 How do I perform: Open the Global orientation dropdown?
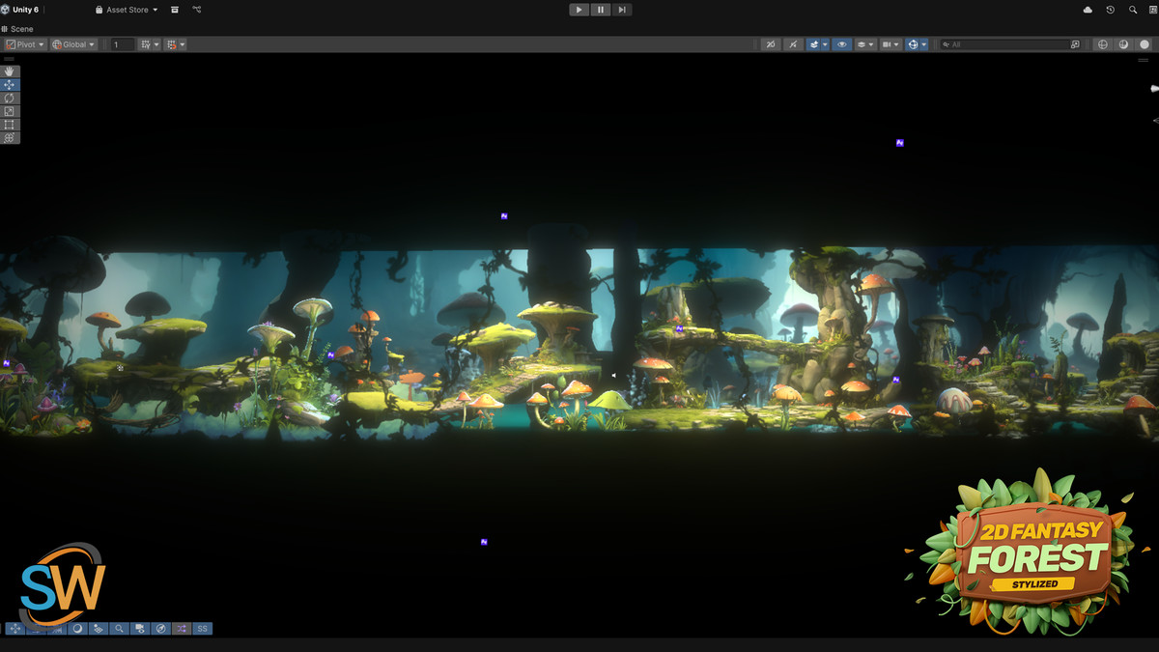[x=71, y=43]
